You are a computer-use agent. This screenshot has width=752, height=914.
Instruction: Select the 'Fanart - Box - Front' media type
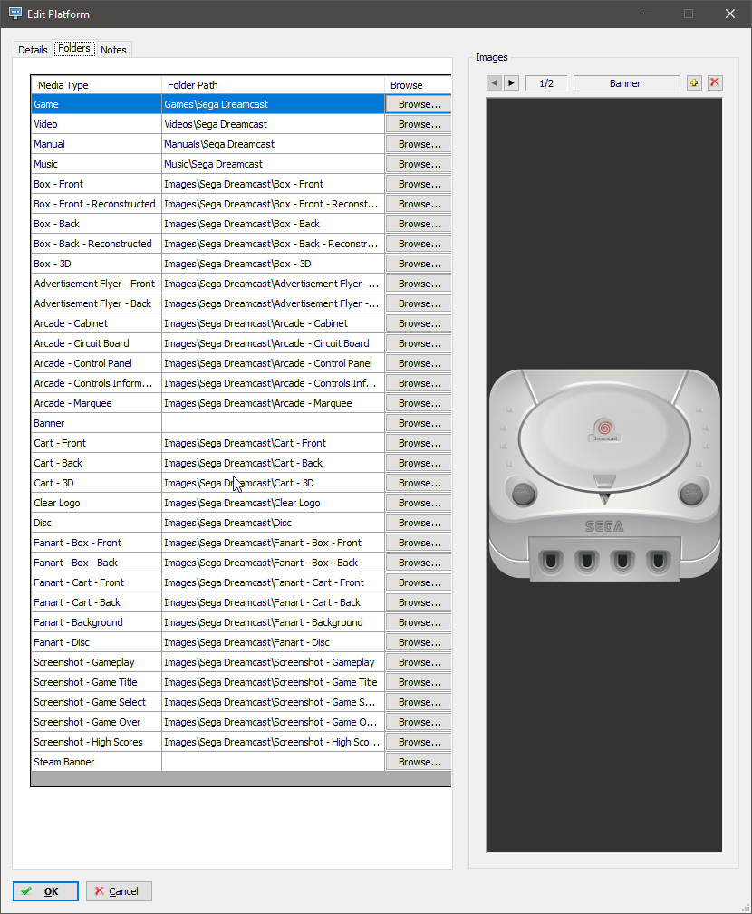pos(96,543)
